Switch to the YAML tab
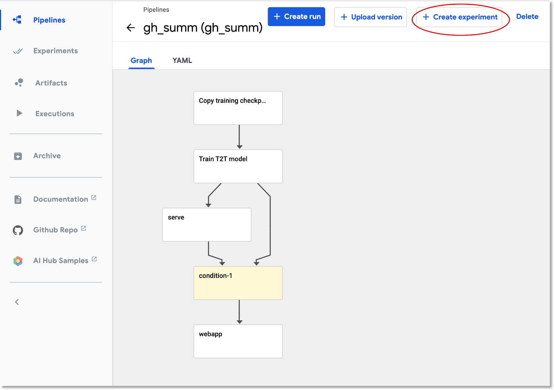Screen dimensions: 554x390 click(x=182, y=61)
